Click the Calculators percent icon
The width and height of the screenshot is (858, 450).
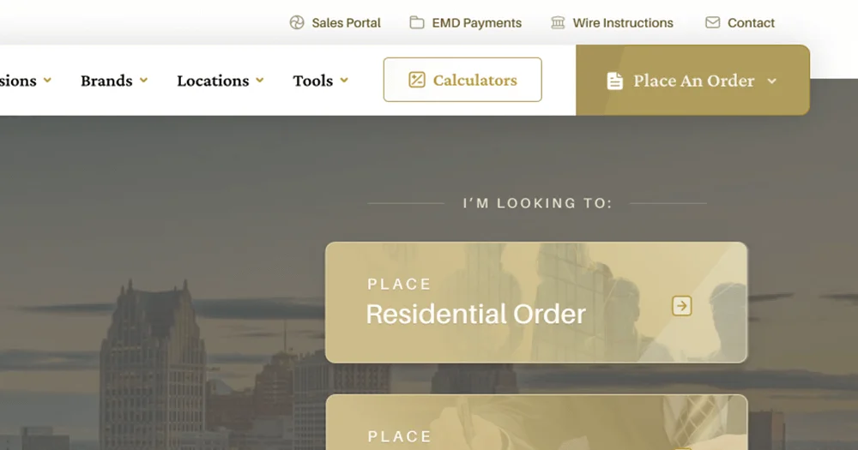417,81
